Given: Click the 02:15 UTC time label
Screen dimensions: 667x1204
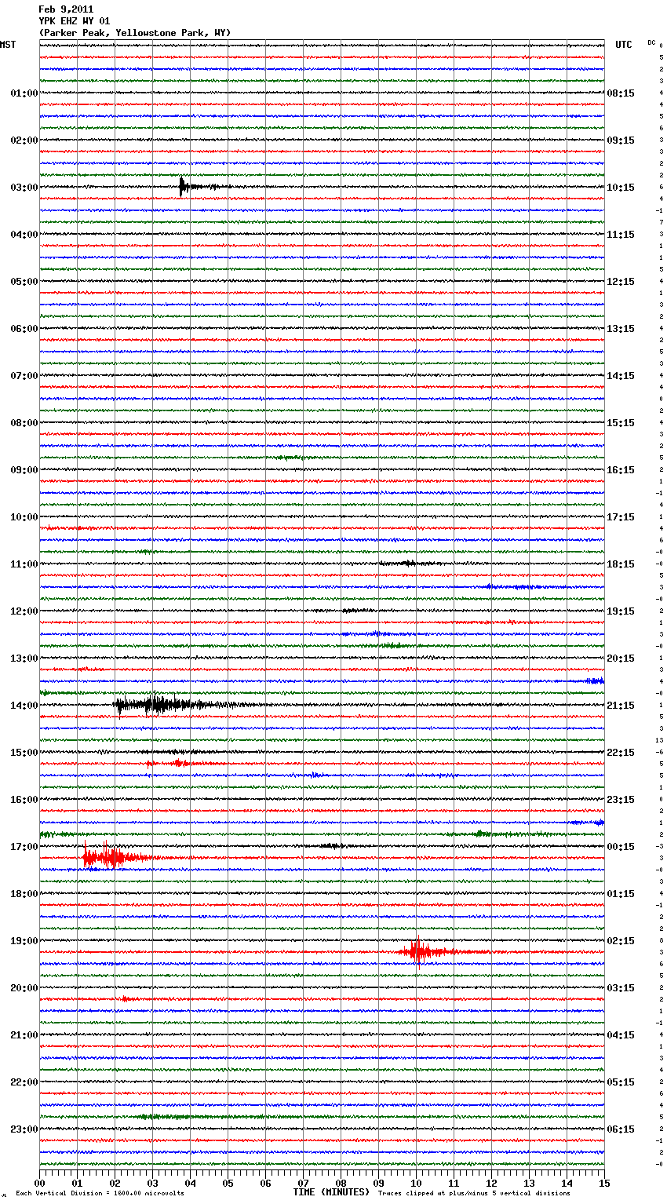Looking at the screenshot, I should pos(621,941).
